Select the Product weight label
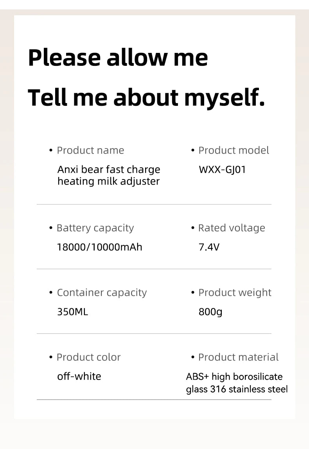Viewport: 309px width, 449px height. coord(235,293)
